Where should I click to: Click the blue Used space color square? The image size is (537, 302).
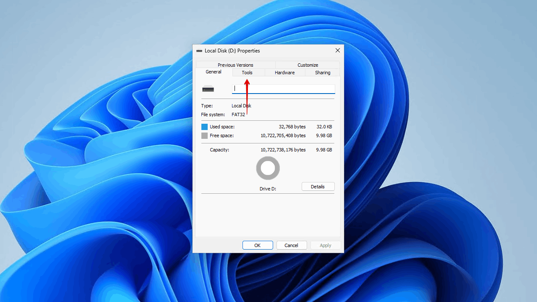point(204,127)
